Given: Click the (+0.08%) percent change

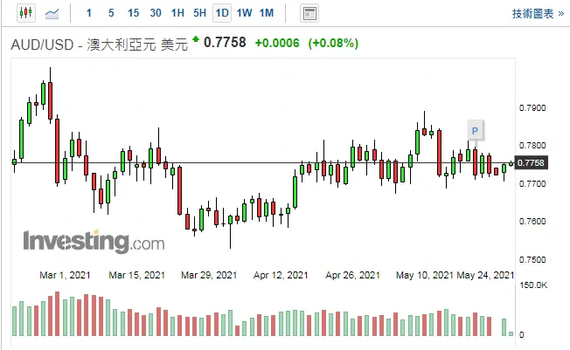Looking at the screenshot, I should click(x=333, y=44).
